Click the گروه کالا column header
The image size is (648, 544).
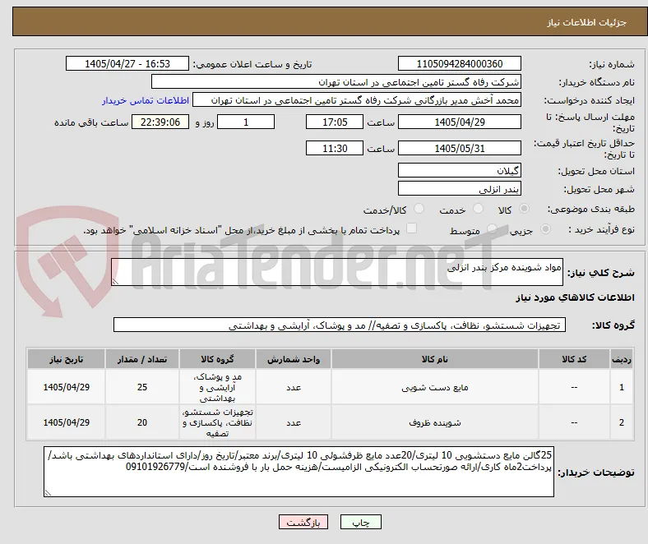[x=217, y=359]
